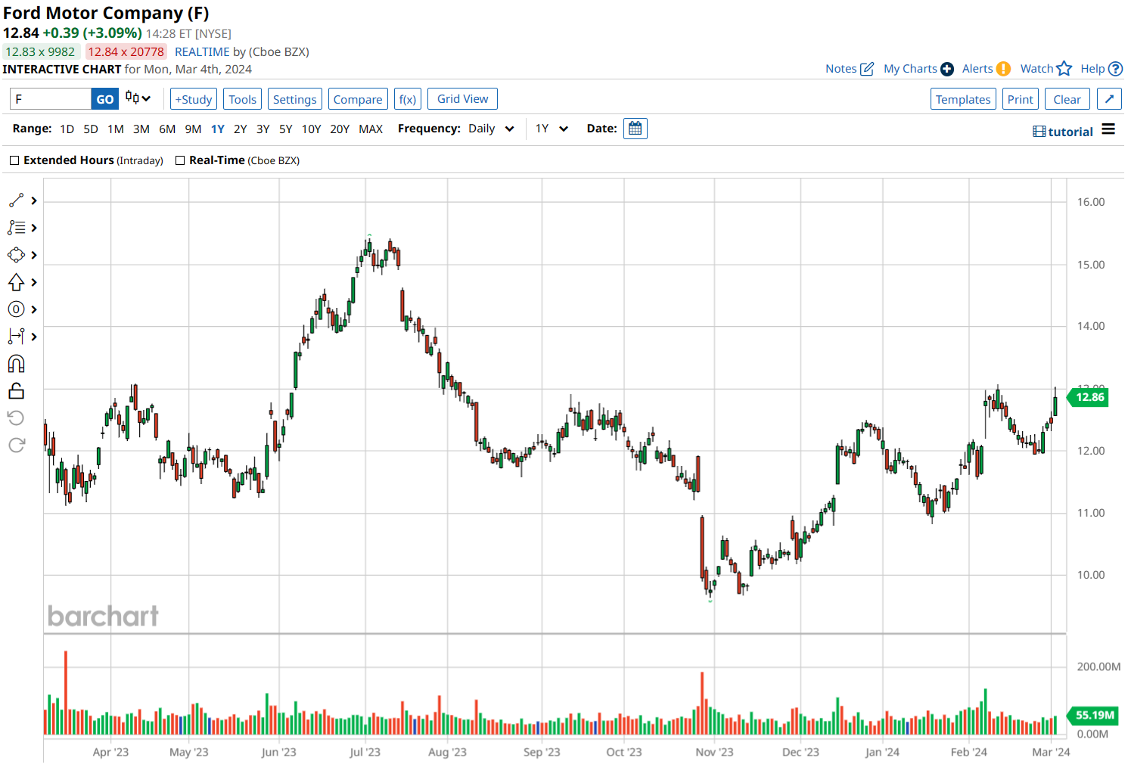Viewport: 1128px width, 767px height.
Task: Click the 12.84 x 20778 ask quote
Action: point(126,51)
